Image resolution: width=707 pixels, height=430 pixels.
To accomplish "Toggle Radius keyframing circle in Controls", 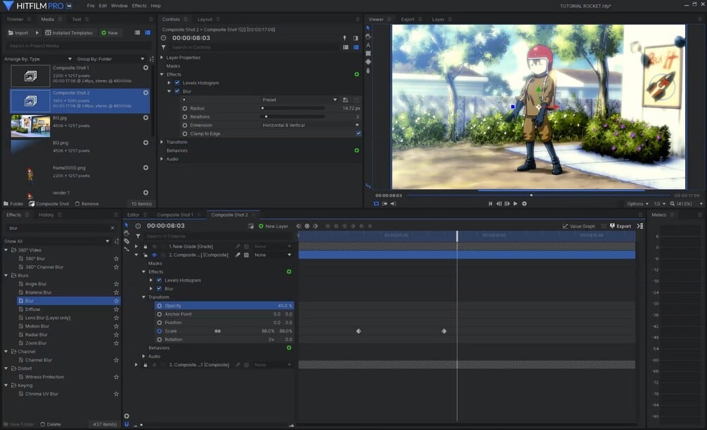I will (x=185, y=108).
